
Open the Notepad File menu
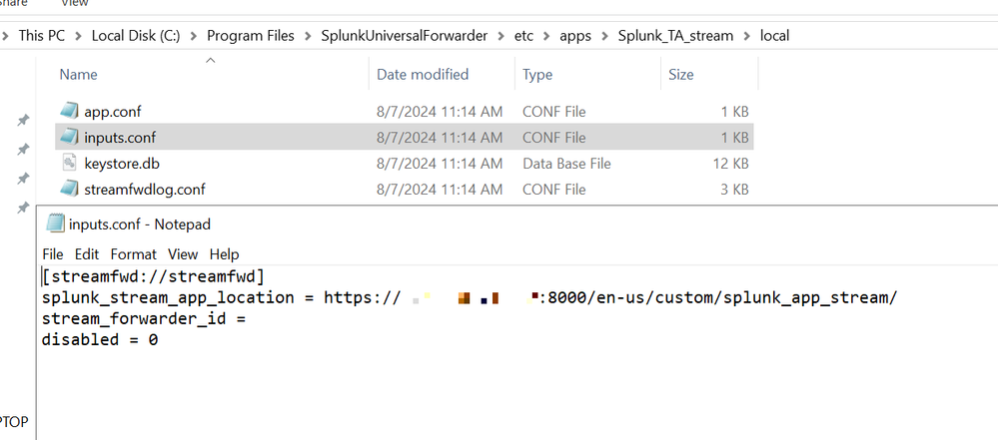click(53, 254)
